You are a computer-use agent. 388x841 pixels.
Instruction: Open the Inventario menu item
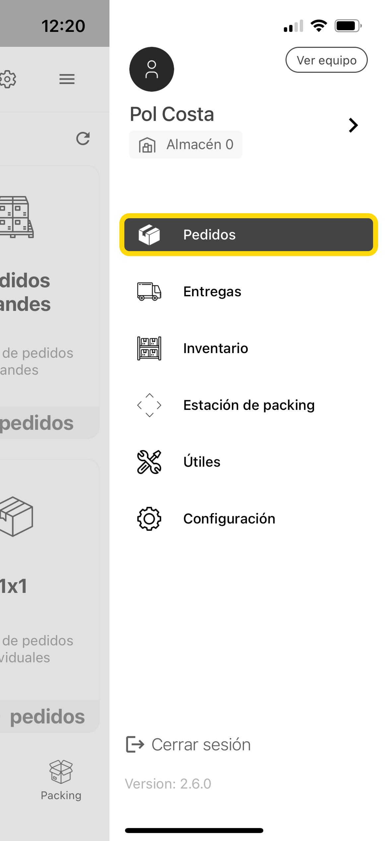(x=216, y=348)
